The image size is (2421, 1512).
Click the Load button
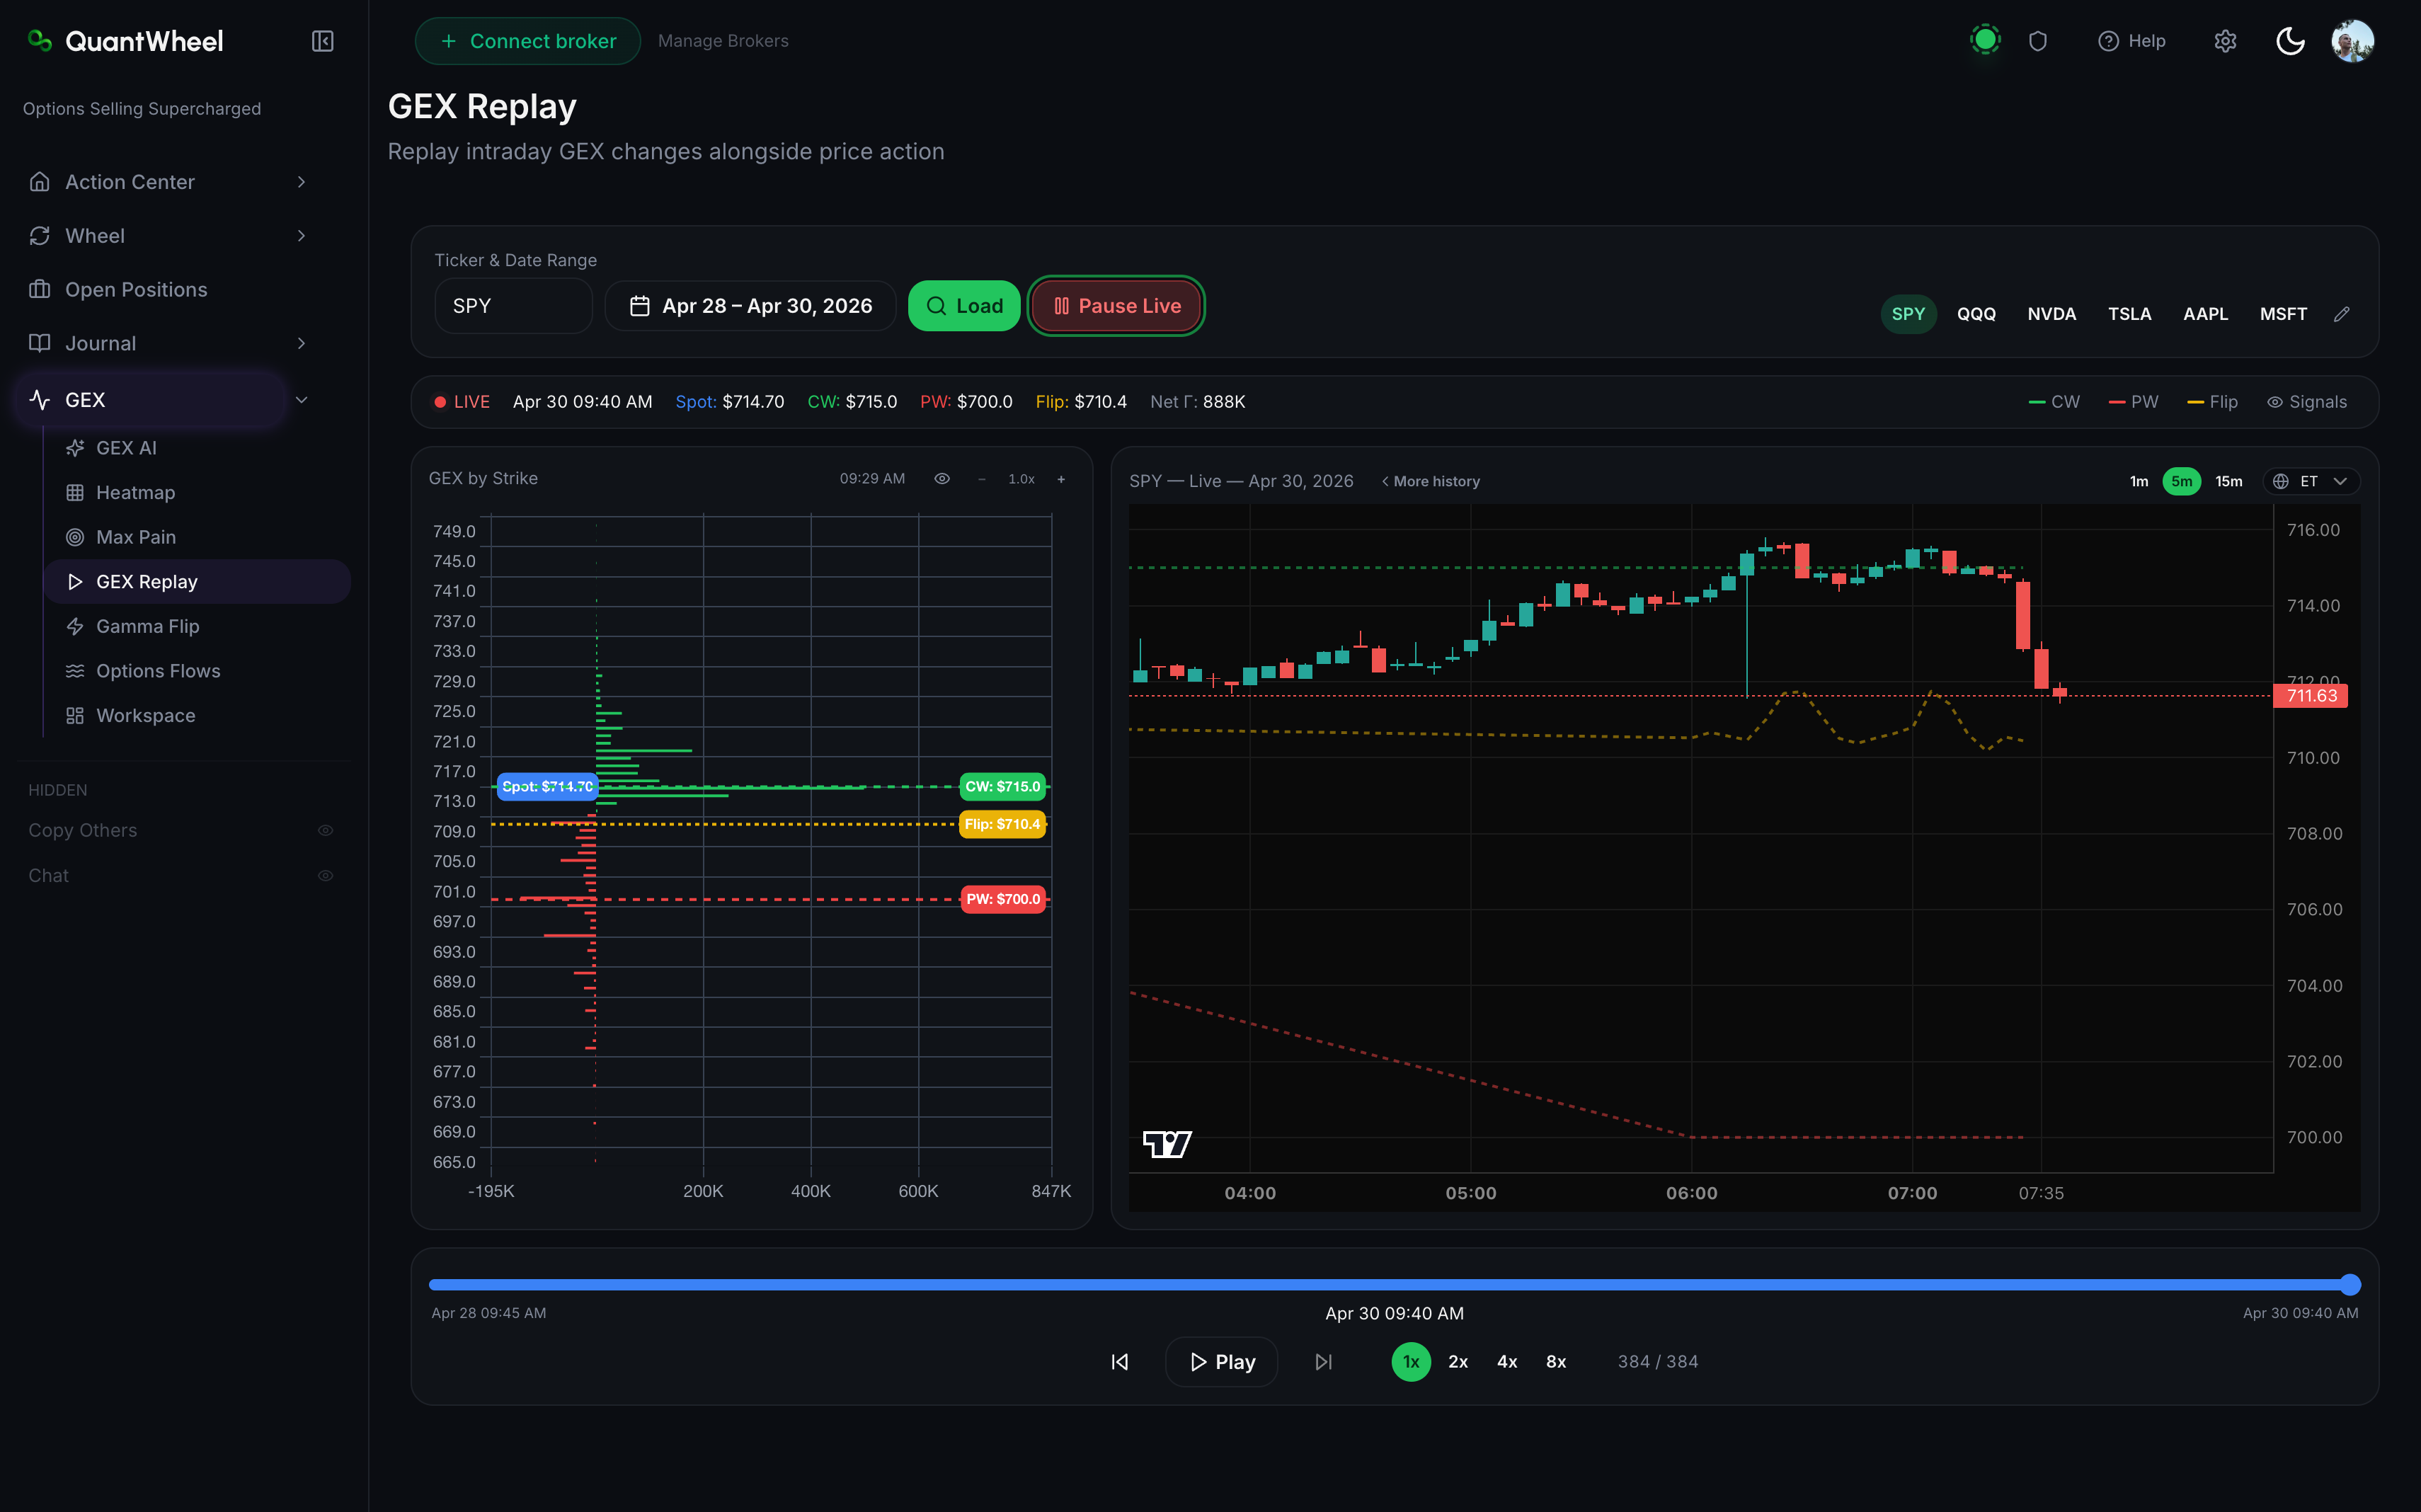[x=964, y=306]
